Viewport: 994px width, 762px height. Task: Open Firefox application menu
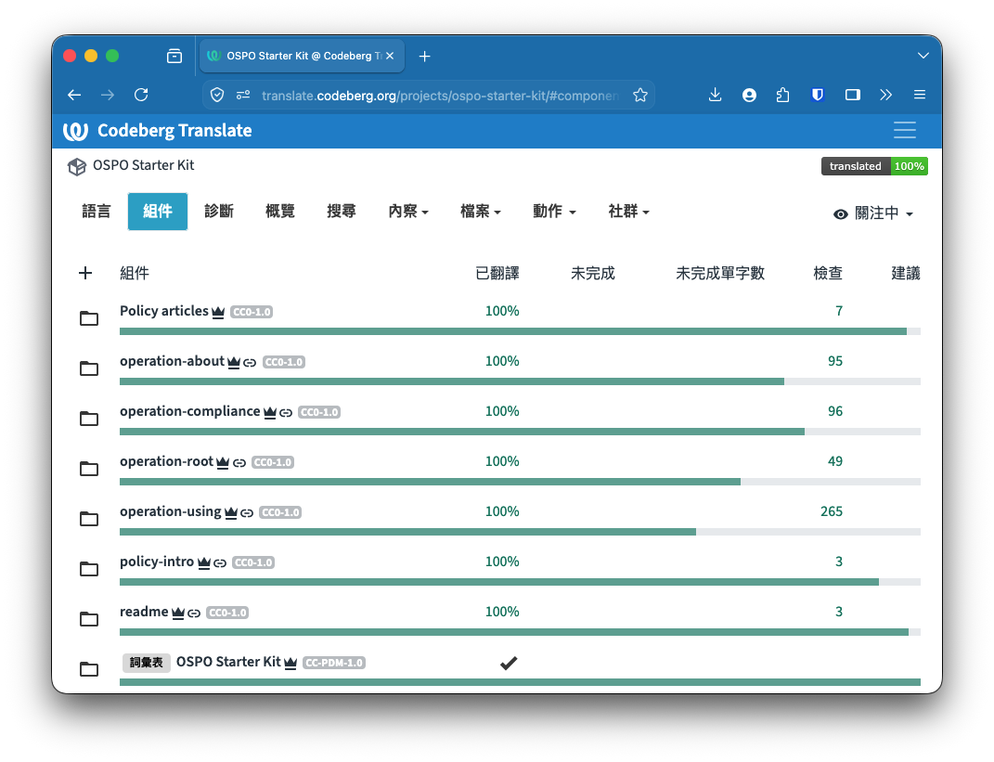point(920,95)
